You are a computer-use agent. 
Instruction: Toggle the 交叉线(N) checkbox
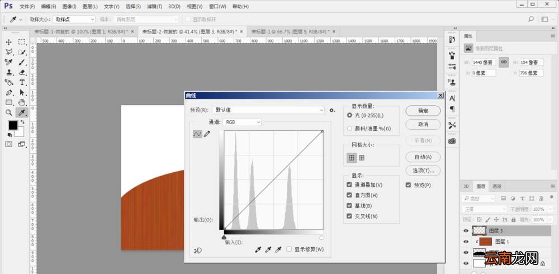(x=349, y=216)
